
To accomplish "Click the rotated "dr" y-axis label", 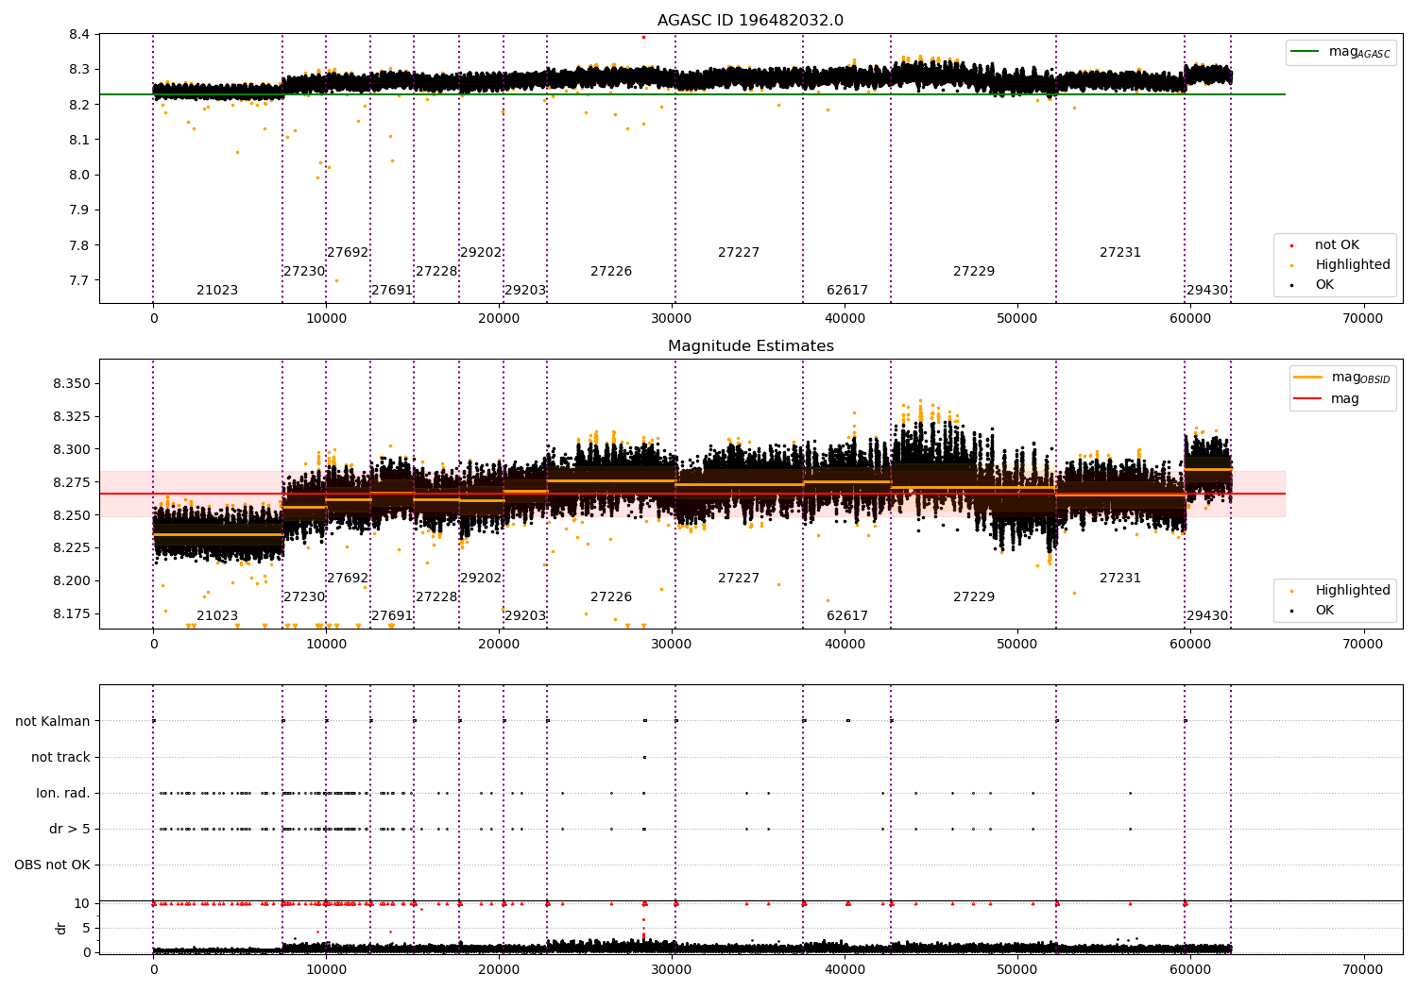I will [61, 929].
